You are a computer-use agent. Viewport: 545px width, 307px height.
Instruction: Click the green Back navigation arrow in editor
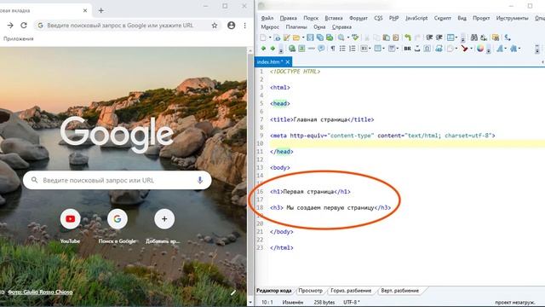pos(263,49)
